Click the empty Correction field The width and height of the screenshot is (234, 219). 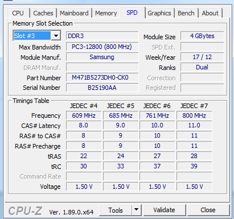coord(202,77)
